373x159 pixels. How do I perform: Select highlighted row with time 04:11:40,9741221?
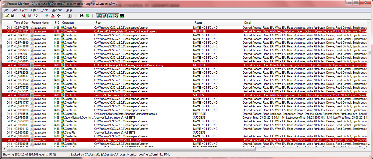184,31
